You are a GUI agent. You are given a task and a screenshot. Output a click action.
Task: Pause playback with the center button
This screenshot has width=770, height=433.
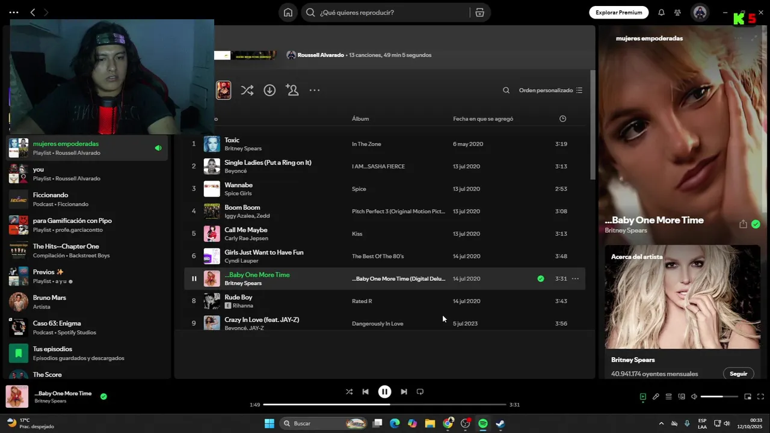pyautogui.click(x=384, y=392)
